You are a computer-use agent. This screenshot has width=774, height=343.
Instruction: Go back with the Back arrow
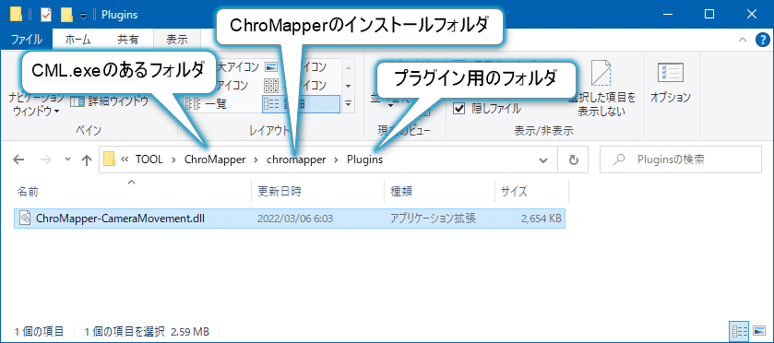click(18, 160)
